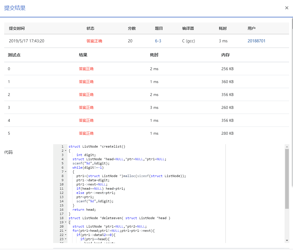Select the 260 KB memory value
The image size is (293, 250).
tap(228, 107)
